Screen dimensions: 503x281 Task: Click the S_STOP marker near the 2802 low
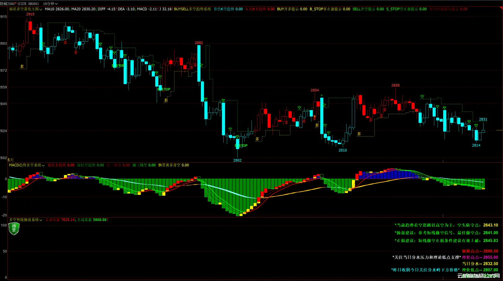[241, 146]
